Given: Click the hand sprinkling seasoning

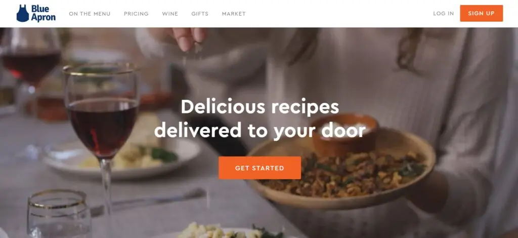Looking at the screenshot, I should click(x=189, y=38).
